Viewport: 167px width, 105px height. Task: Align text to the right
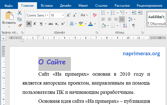click(x=116, y=19)
